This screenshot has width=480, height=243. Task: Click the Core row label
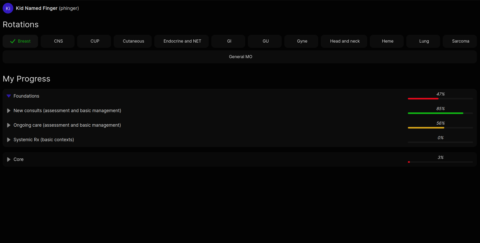[19, 159]
